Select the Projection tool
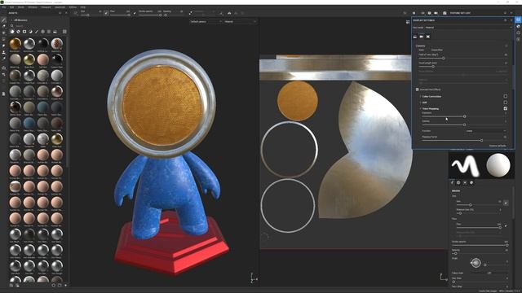The width and height of the screenshot is (522, 293). (3, 33)
